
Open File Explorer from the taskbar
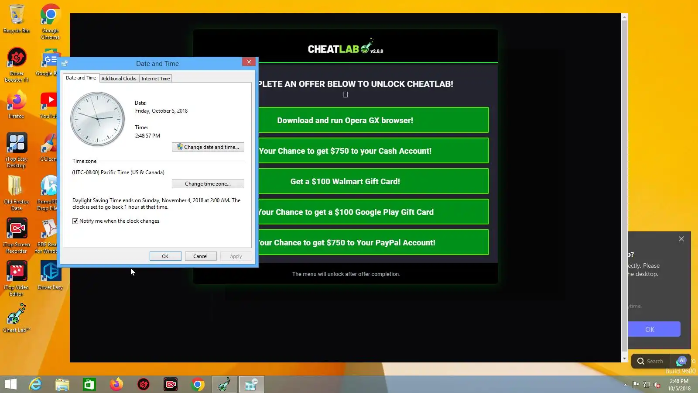click(x=62, y=384)
